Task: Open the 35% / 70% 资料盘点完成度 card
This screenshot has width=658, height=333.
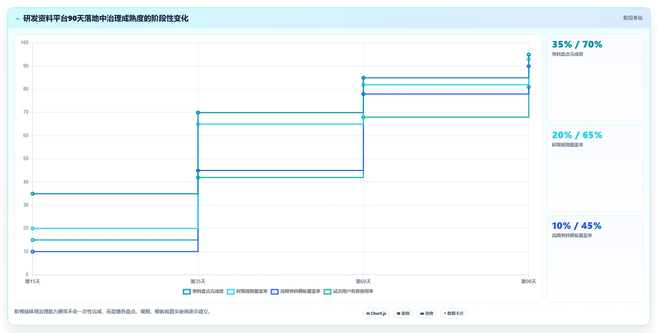Action: [x=595, y=78]
